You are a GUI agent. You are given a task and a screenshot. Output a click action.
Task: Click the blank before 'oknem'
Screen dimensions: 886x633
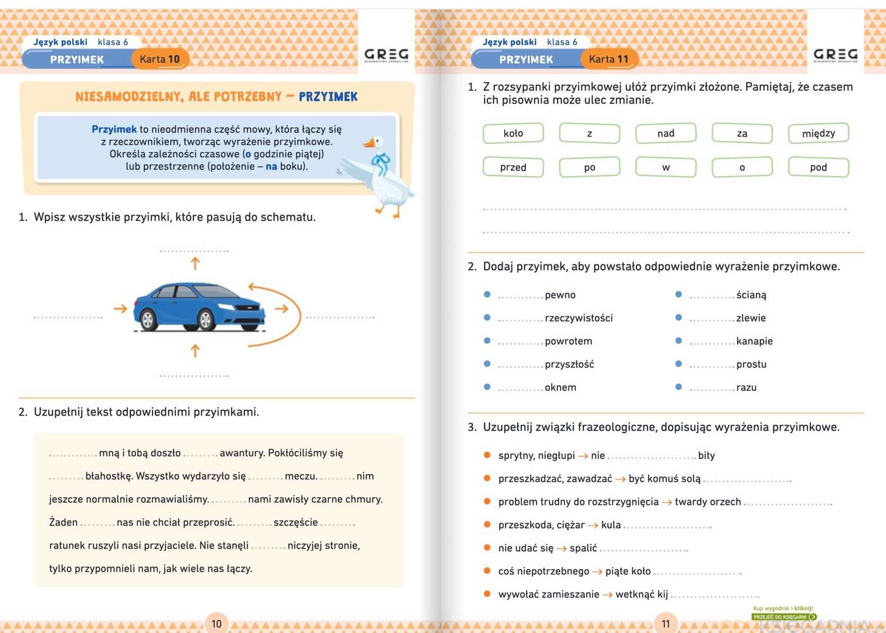coord(520,389)
